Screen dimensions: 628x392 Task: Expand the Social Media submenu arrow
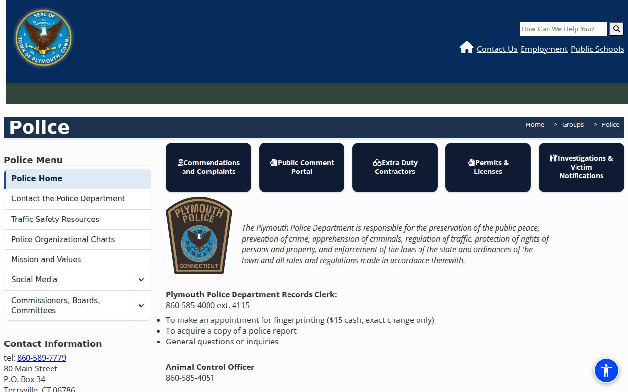141,280
